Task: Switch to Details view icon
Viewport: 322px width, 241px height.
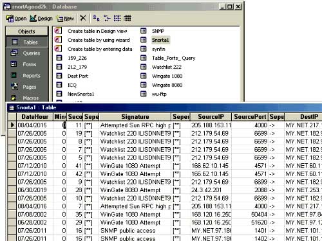Action: [128, 19]
